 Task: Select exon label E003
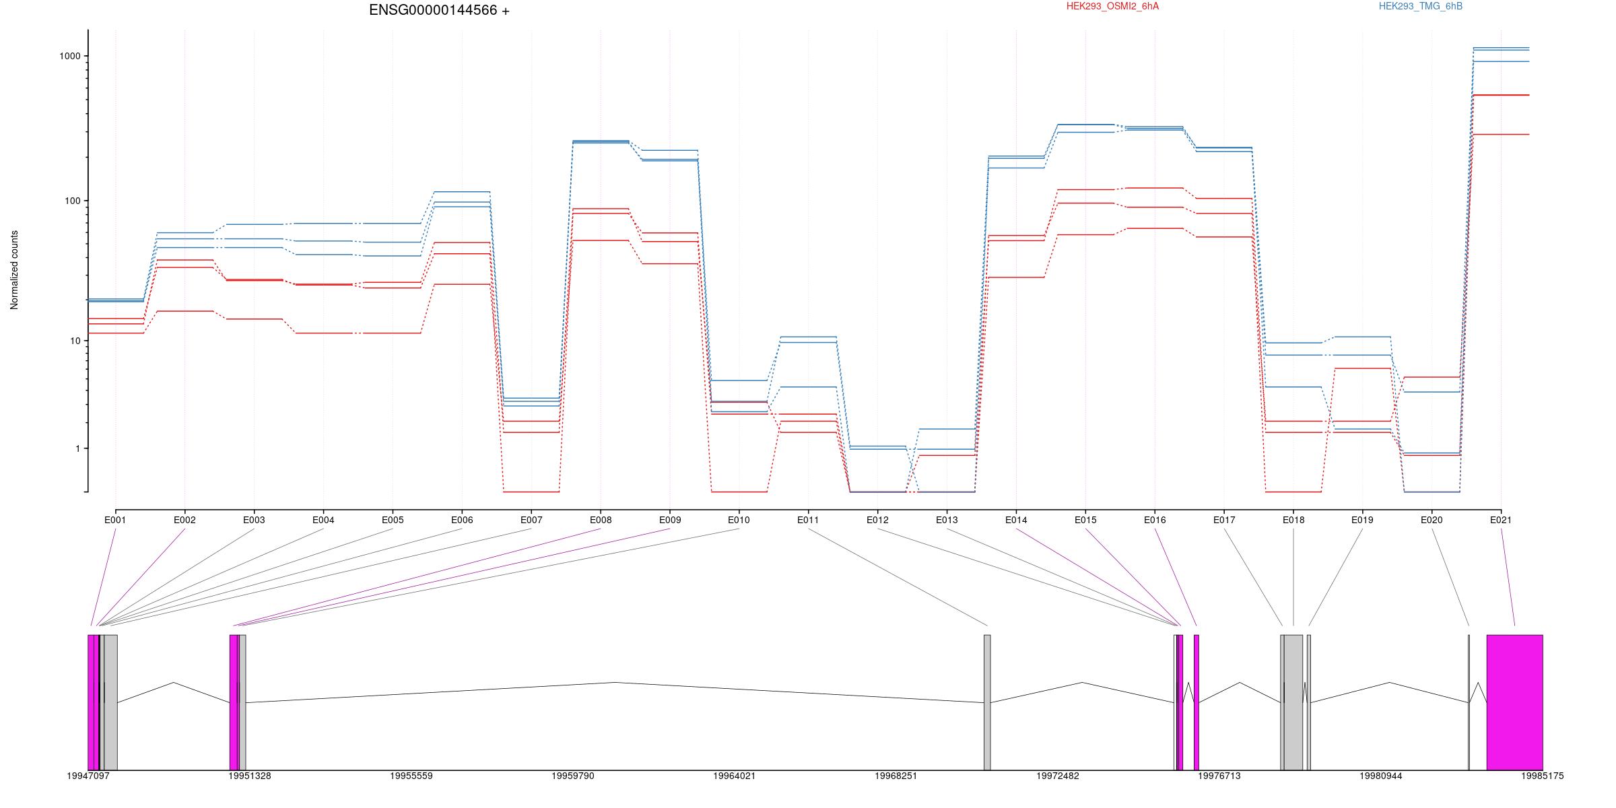pos(254,520)
